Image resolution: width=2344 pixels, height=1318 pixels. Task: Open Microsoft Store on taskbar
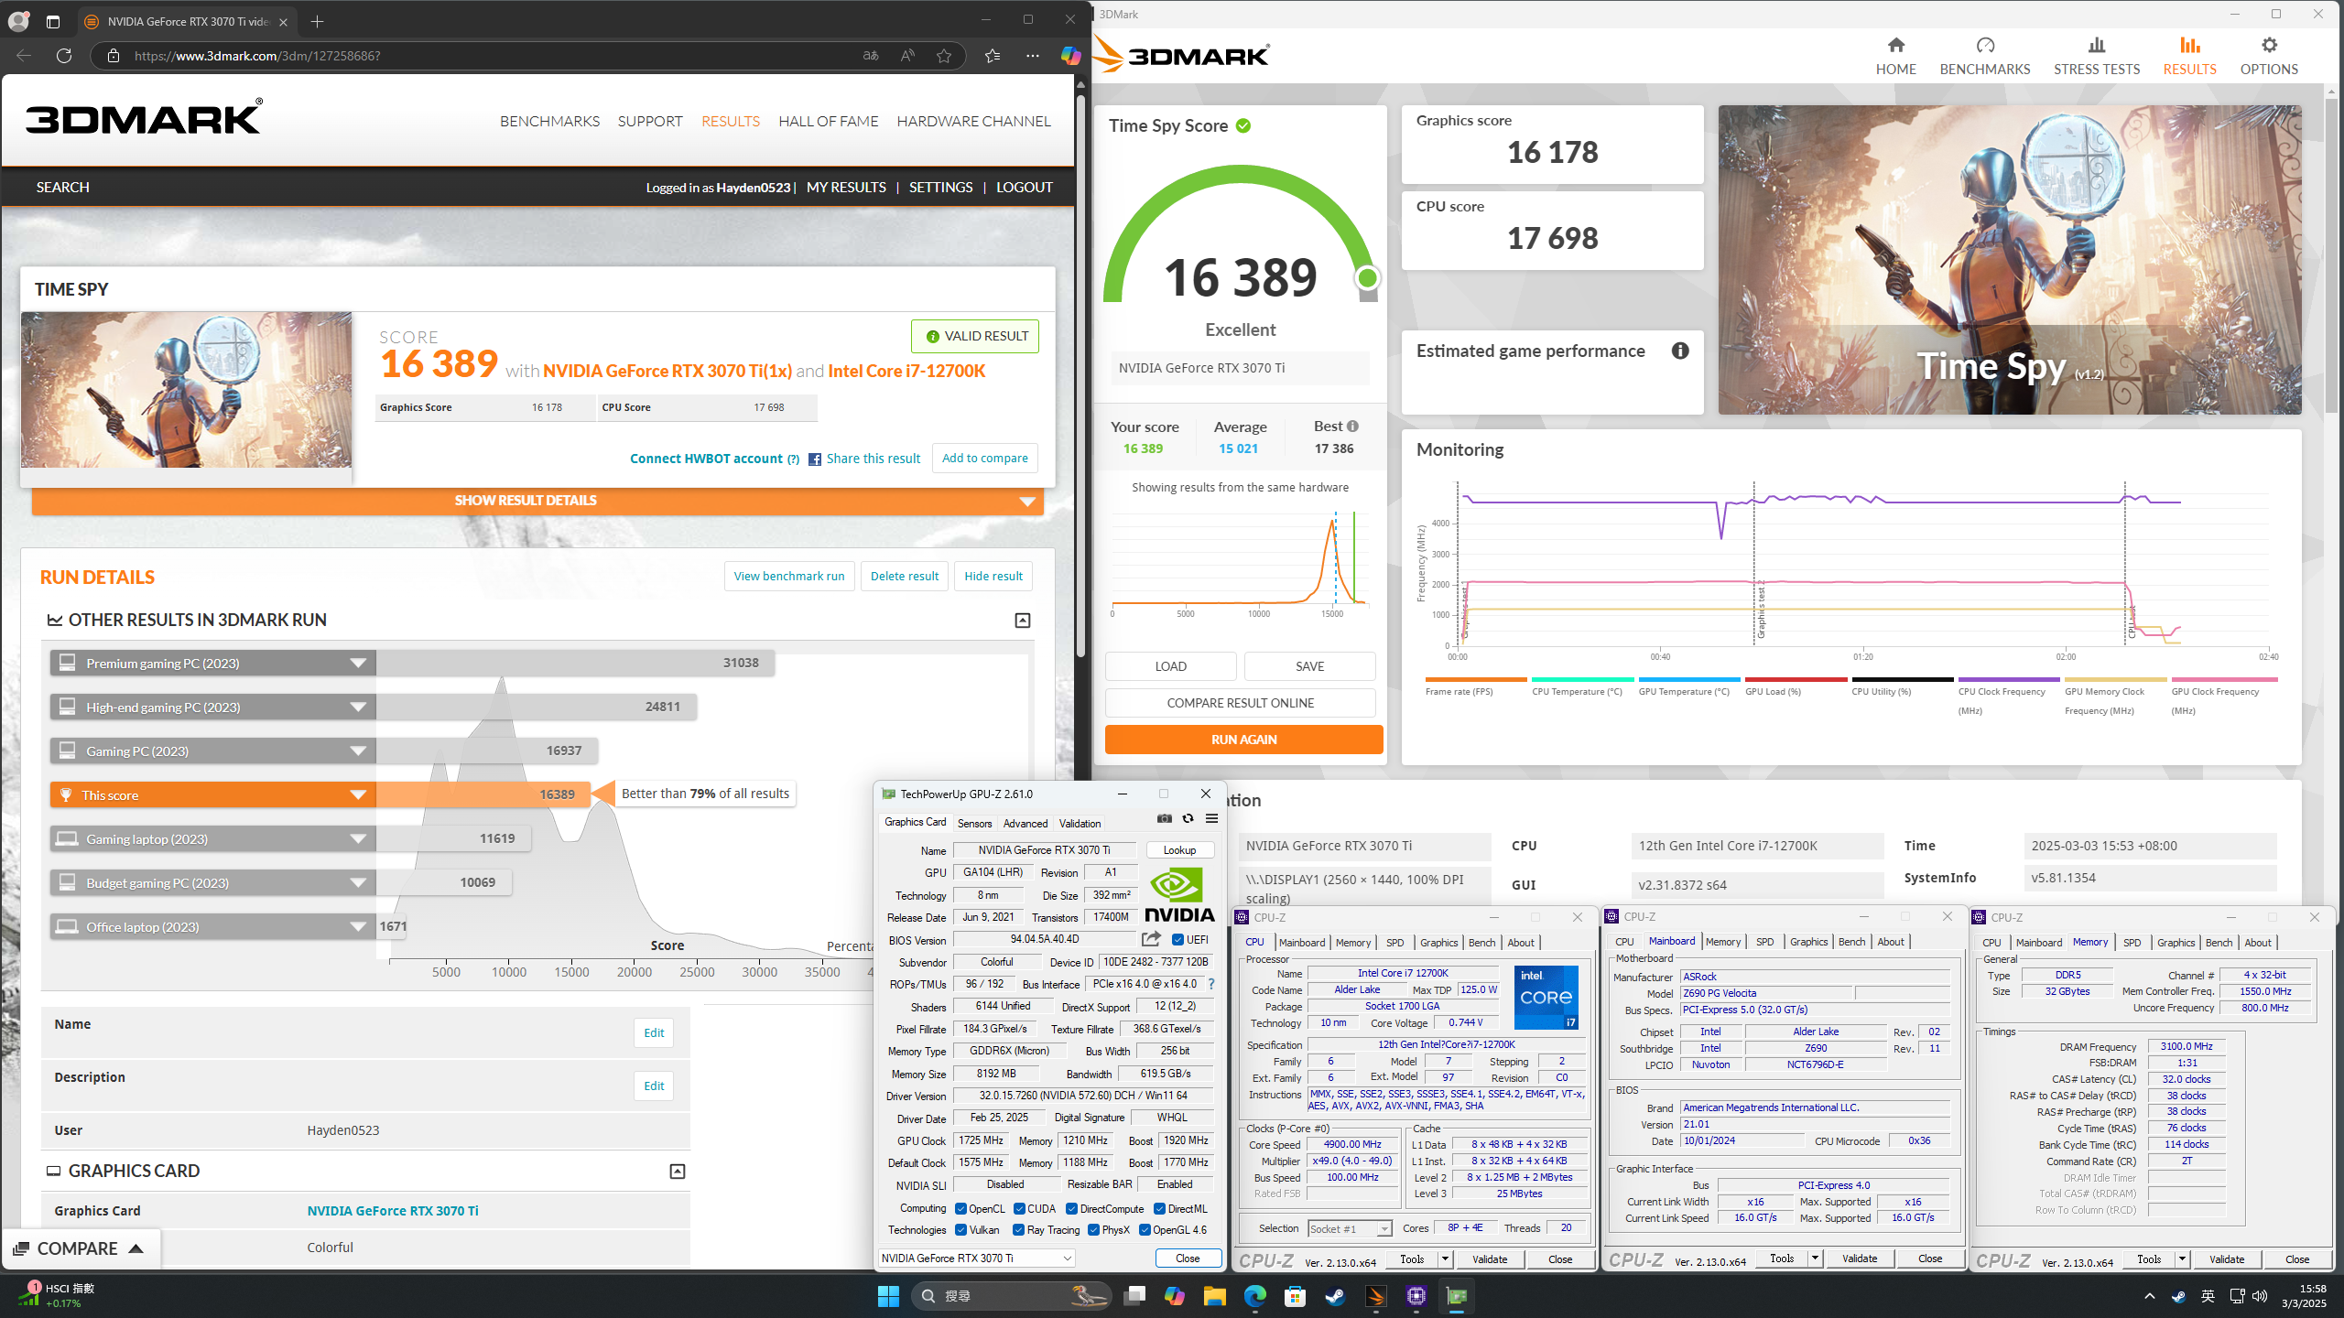point(1295,1296)
